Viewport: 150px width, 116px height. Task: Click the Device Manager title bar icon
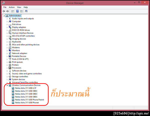(x=3, y=3)
